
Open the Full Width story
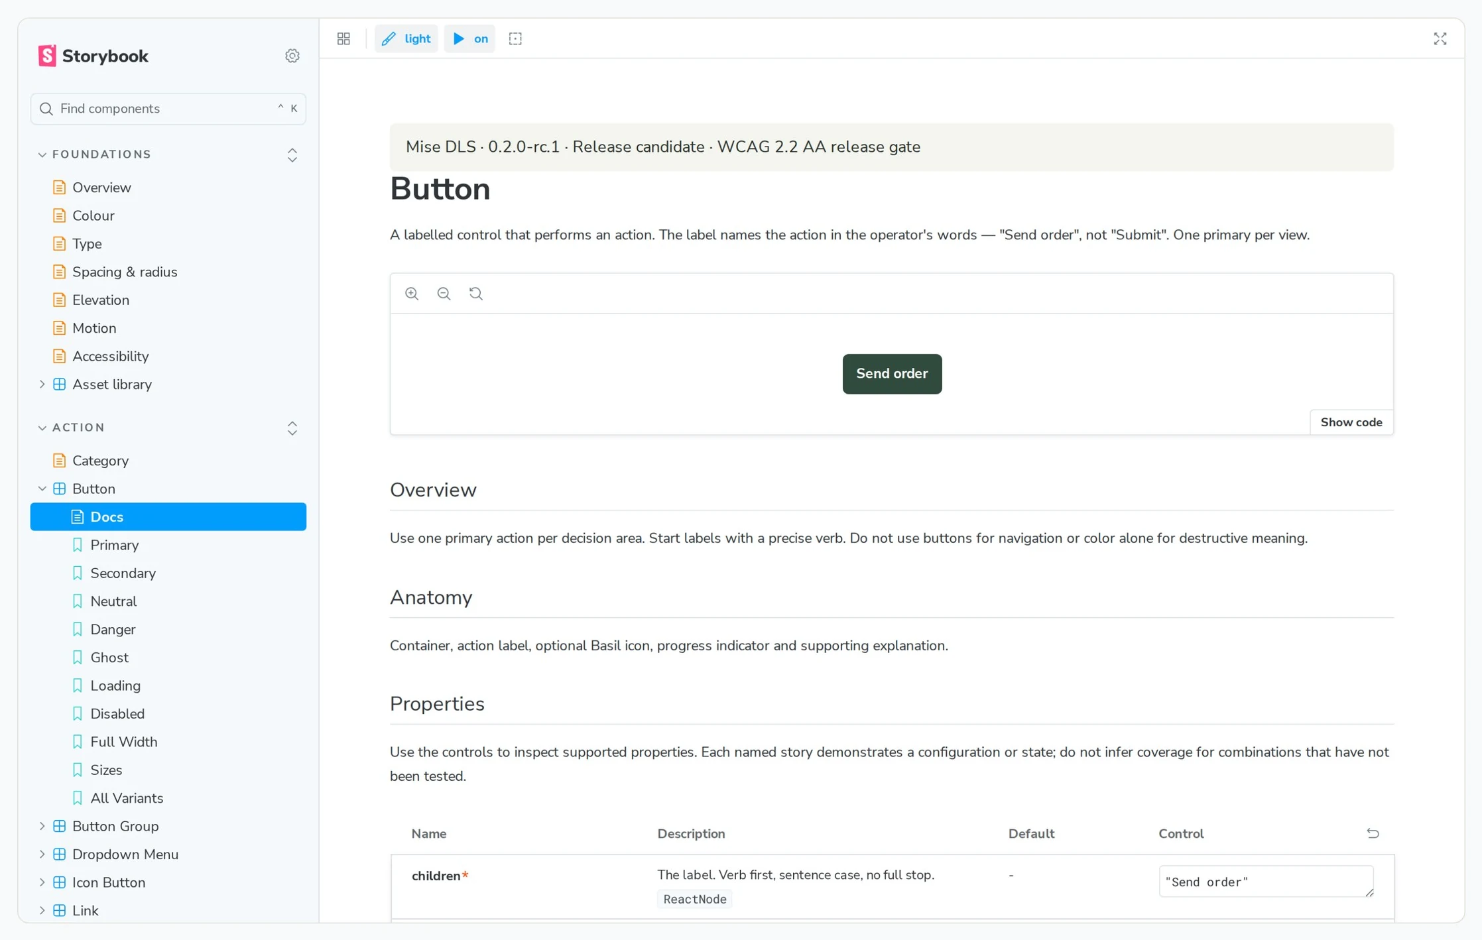click(168, 742)
